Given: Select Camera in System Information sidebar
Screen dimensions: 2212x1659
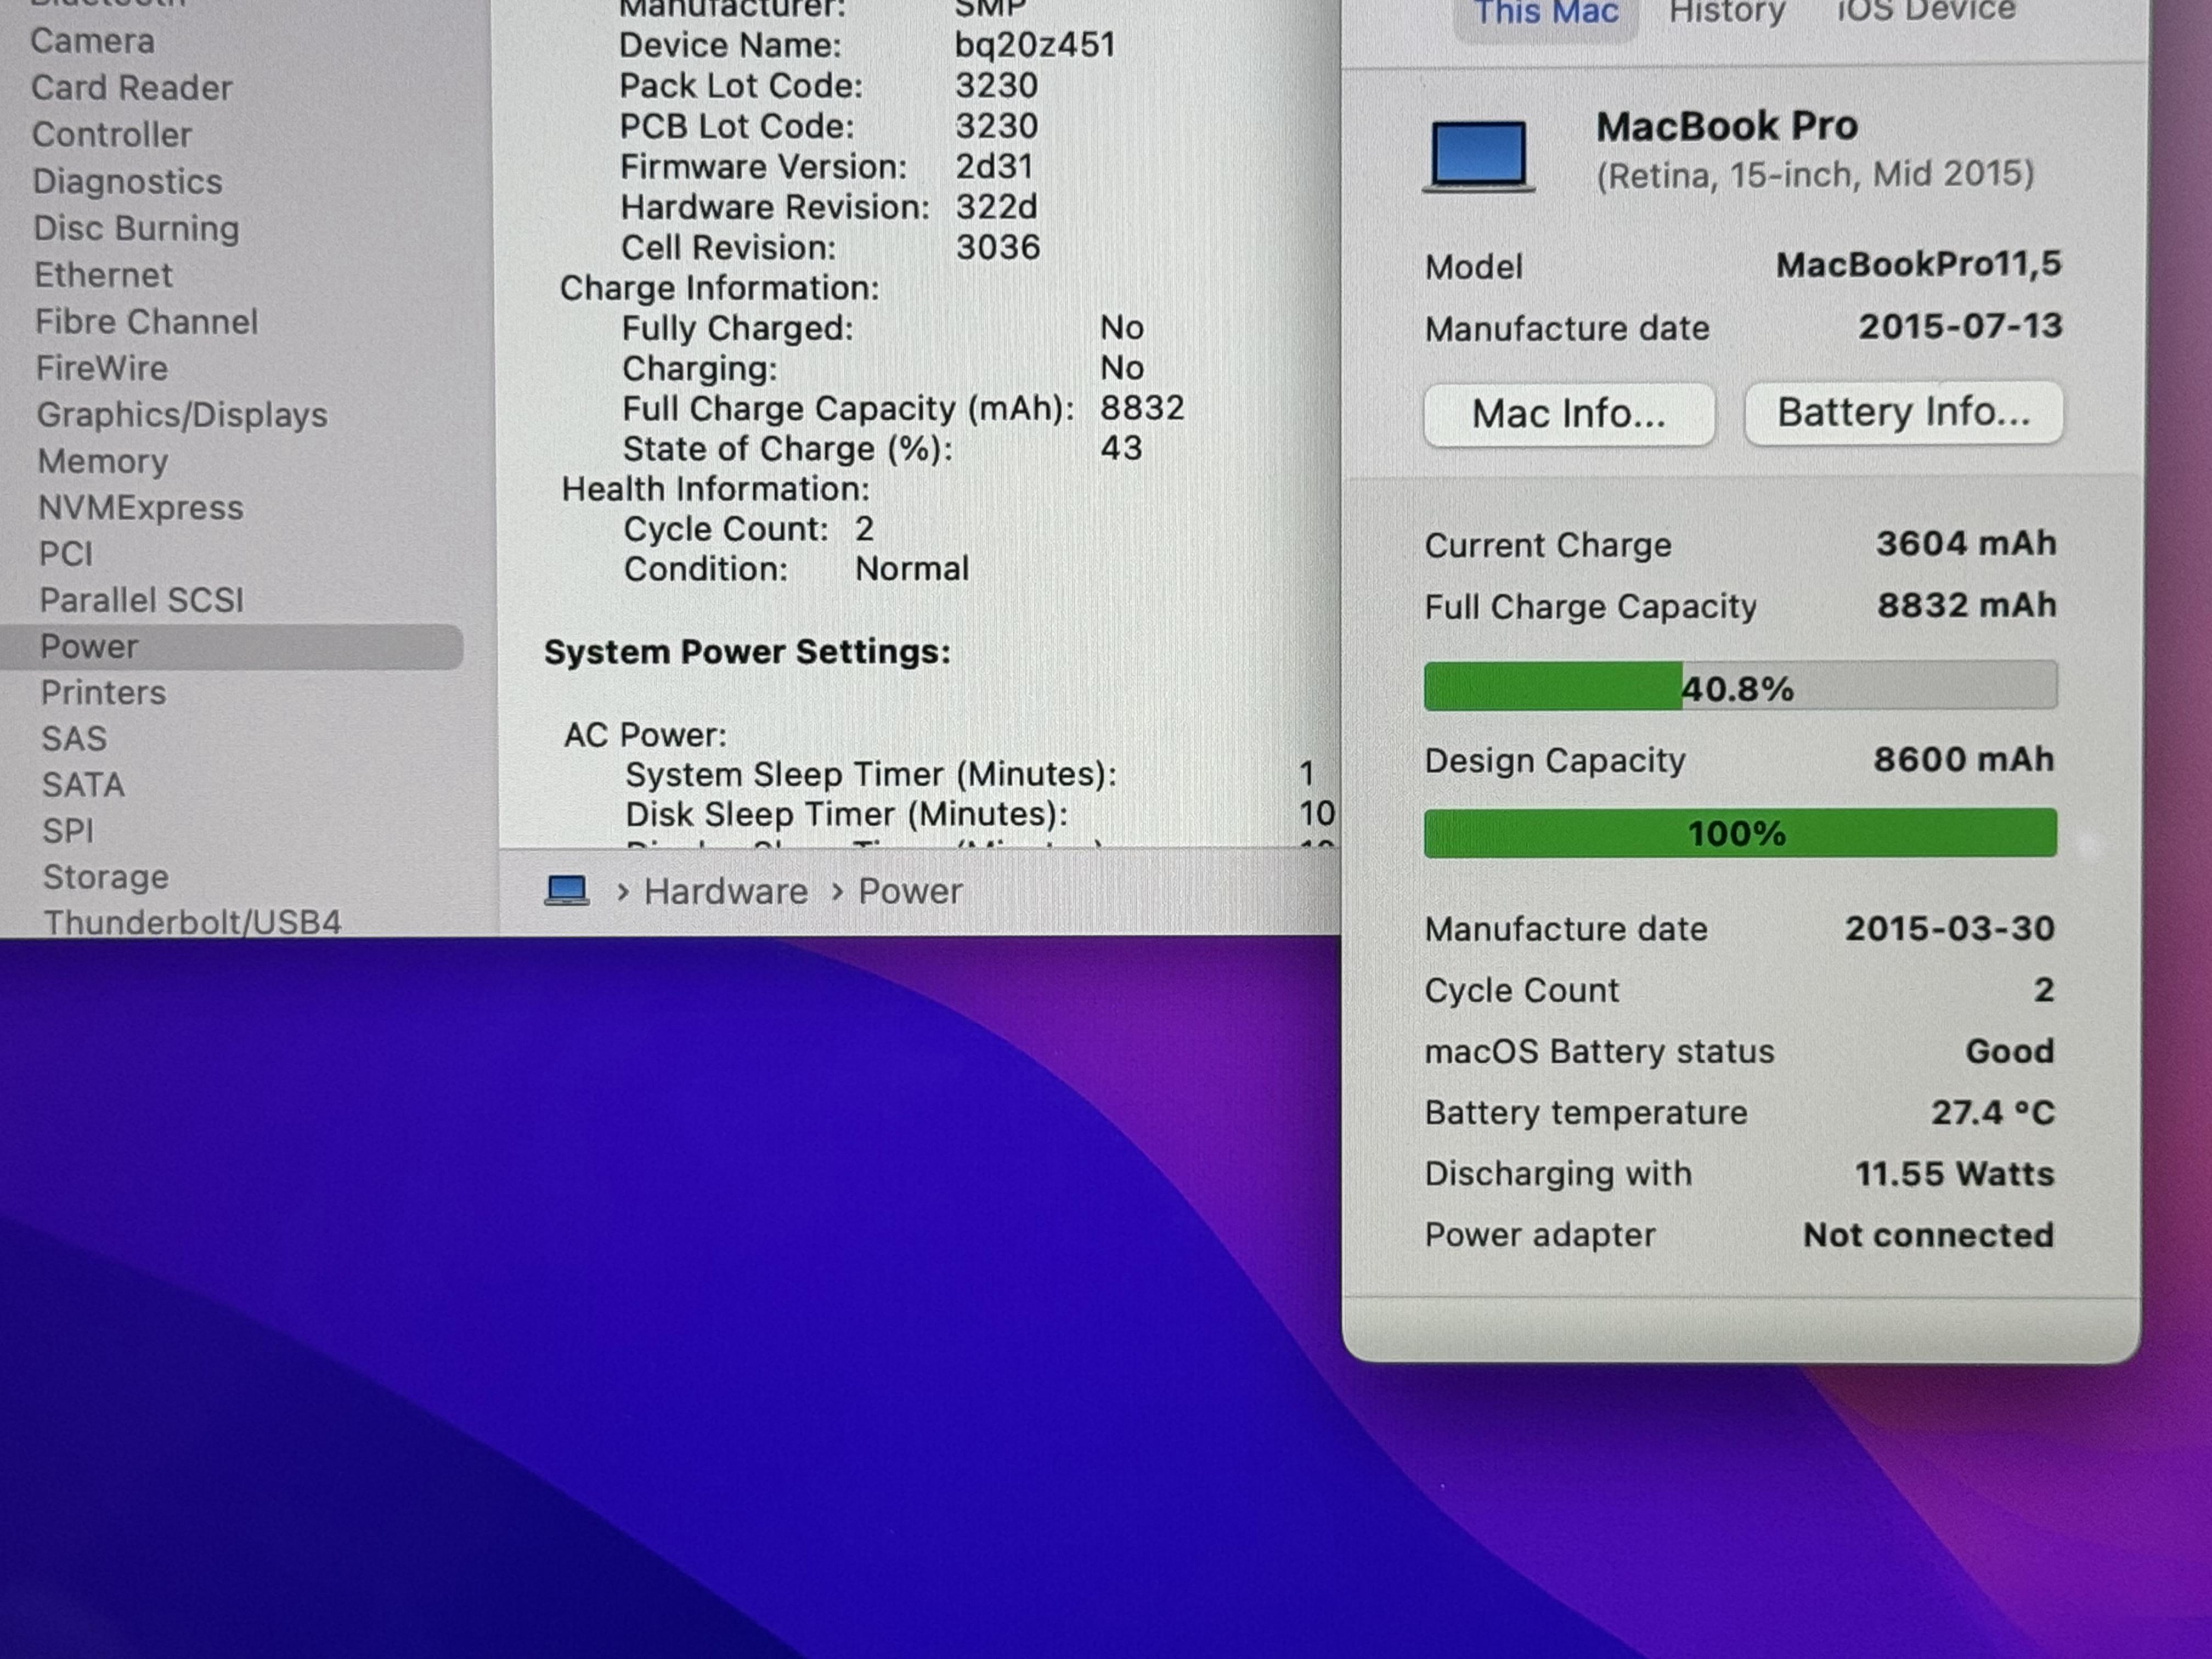Looking at the screenshot, I should click(x=92, y=41).
